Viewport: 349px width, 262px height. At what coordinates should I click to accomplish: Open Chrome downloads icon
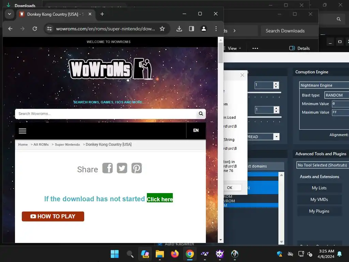179,29
